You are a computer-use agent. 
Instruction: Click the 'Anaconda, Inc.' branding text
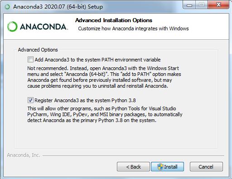point(24,155)
